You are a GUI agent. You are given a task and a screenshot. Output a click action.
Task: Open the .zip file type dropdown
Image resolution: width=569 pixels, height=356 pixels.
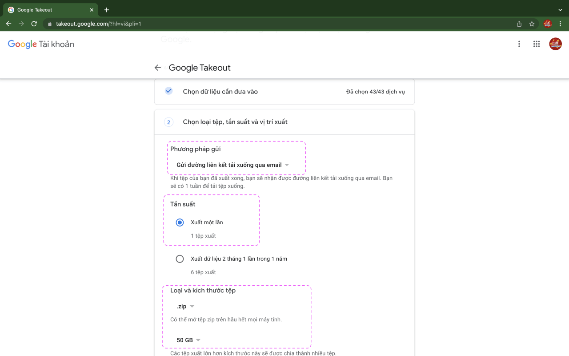click(185, 306)
